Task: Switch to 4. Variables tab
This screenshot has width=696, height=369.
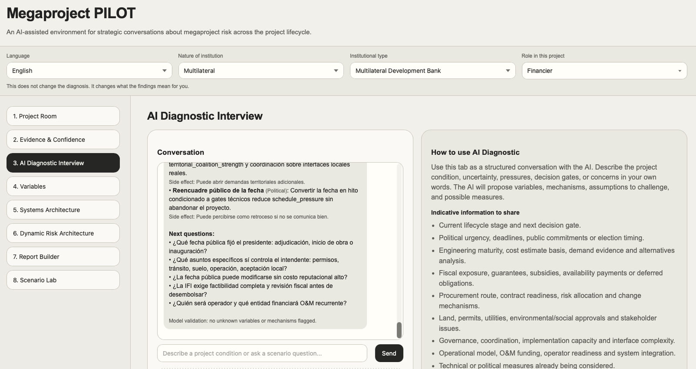Action: 63,186
